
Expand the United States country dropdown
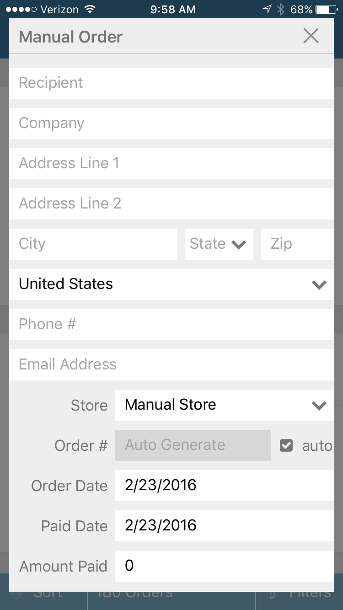tap(171, 284)
